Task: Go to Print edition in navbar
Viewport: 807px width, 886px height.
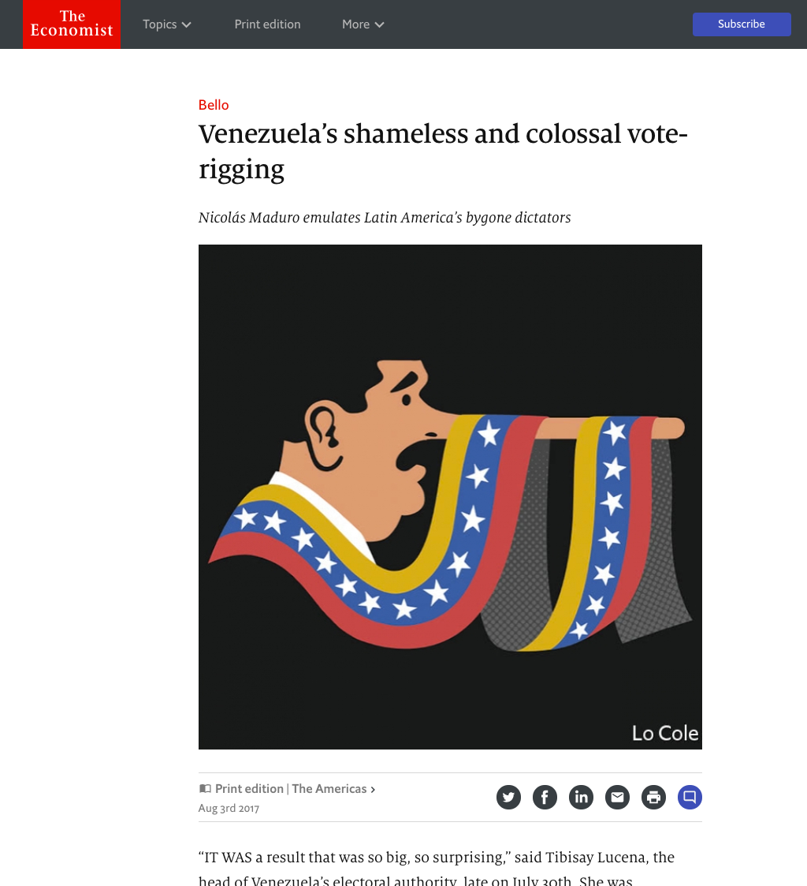Action: click(267, 24)
